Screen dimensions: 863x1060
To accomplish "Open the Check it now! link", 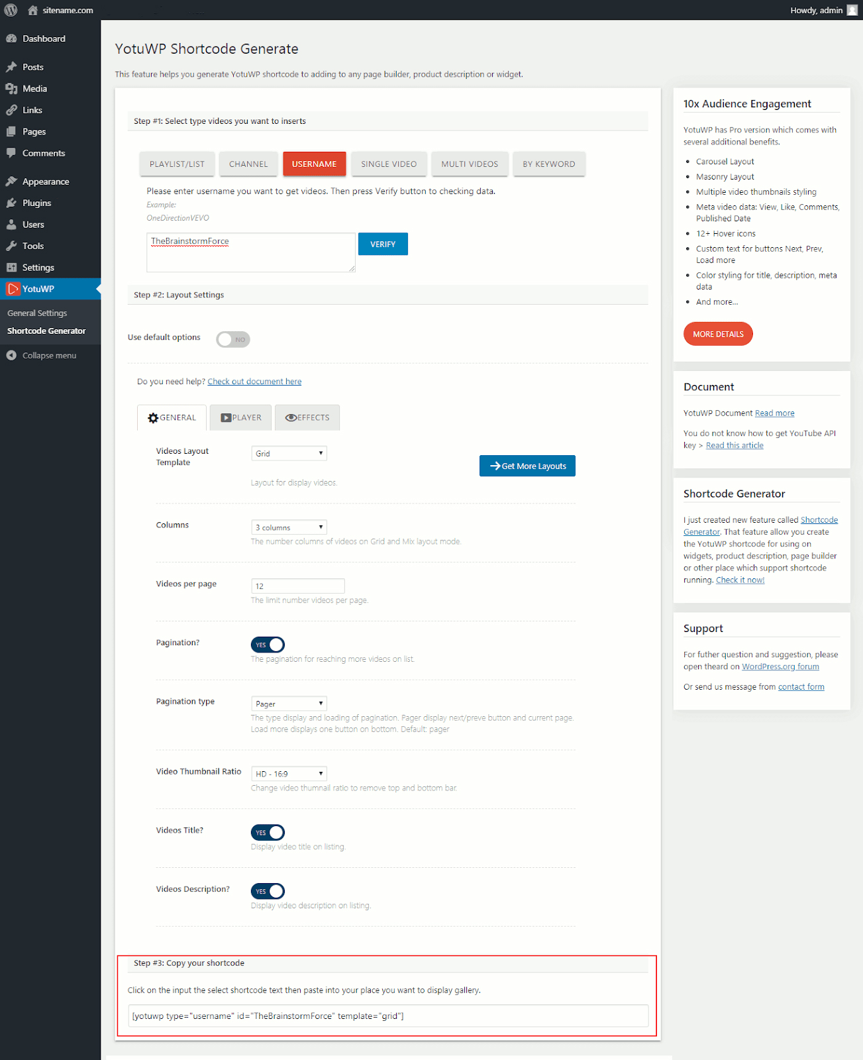I will point(740,580).
